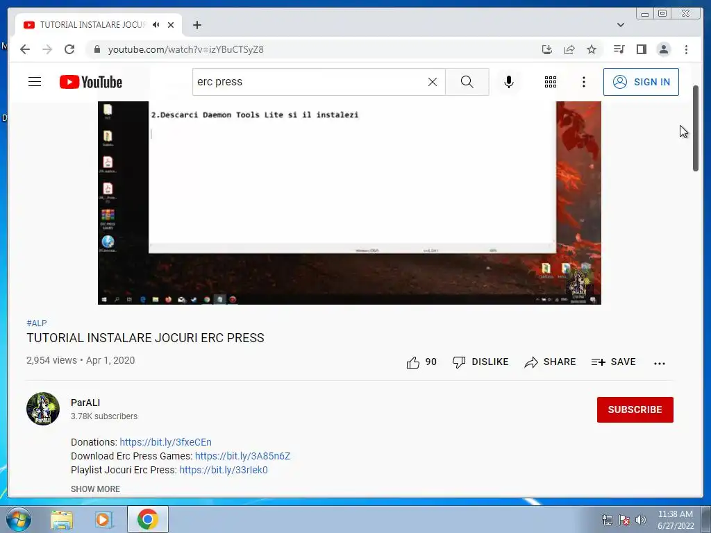
Task: Click the red SUBSCRIBE button
Action: point(635,409)
